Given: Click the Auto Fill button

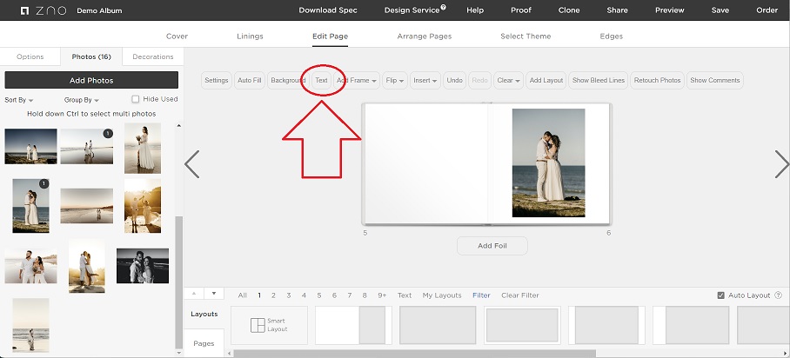Looking at the screenshot, I should [x=250, y=81].
